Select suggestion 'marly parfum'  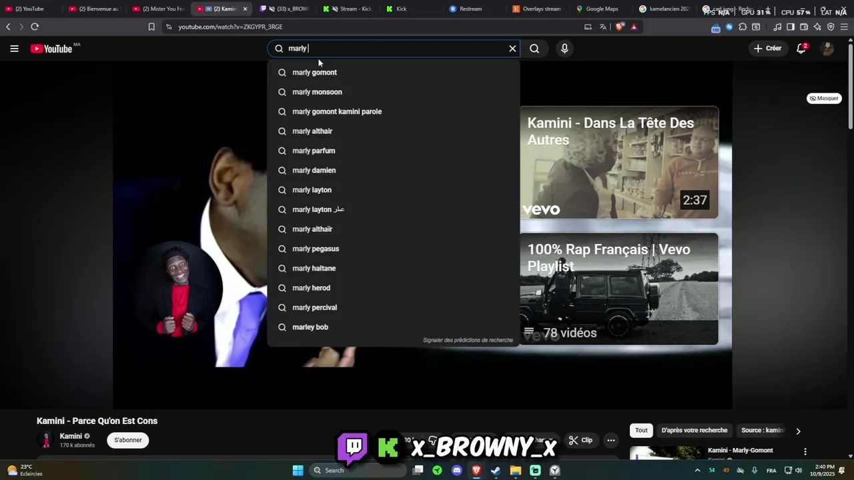coord(393,151)
